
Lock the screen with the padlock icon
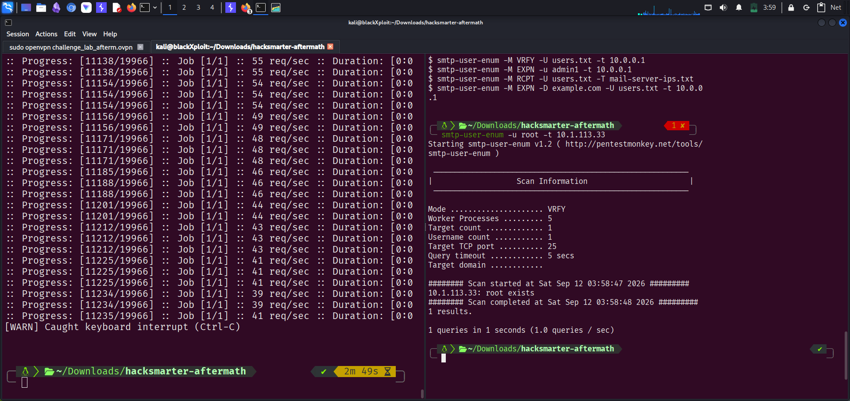(x=791, y=8)
